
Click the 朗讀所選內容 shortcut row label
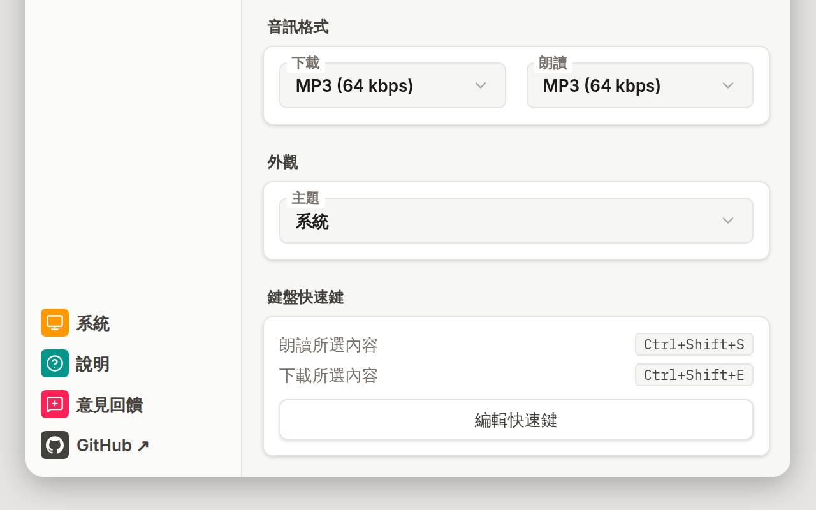pyautogui.click(x=329, y=345)
